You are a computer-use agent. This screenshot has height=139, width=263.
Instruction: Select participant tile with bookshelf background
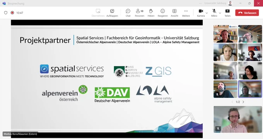pos(225,34)
